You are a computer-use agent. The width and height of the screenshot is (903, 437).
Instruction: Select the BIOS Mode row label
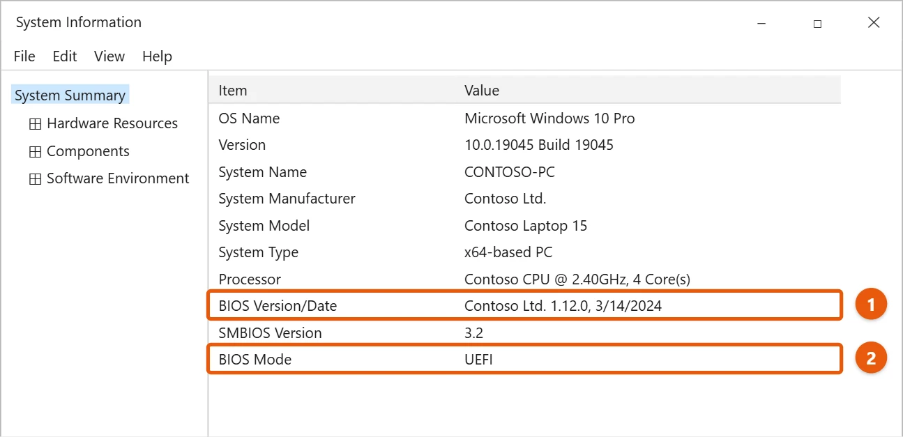pyautogui.click(x=255, y=360)
